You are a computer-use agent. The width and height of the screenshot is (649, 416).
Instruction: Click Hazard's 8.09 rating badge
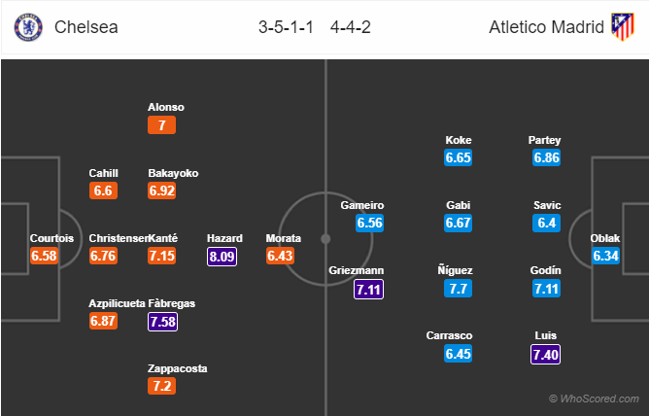pos(222,257)
